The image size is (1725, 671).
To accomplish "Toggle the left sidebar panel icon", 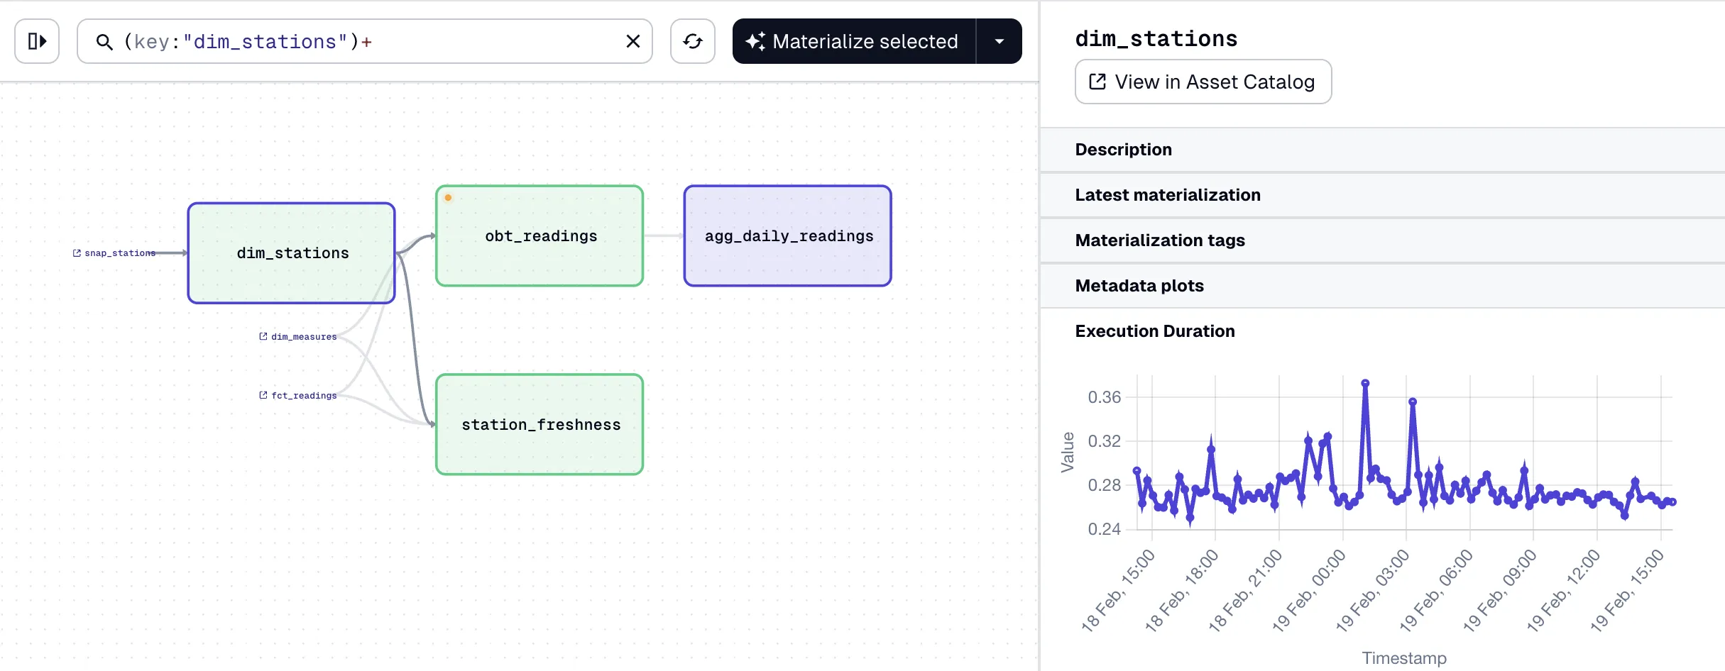I will (x=37, y=42).
